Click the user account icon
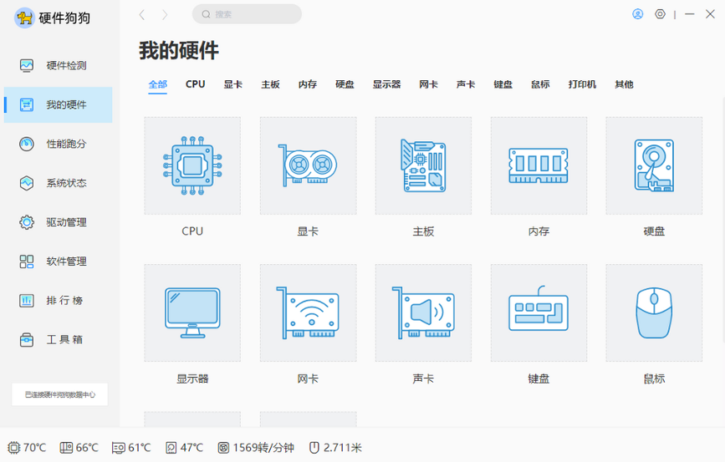Viewport: 725px width, 462px height. click(x=637, y=14)
